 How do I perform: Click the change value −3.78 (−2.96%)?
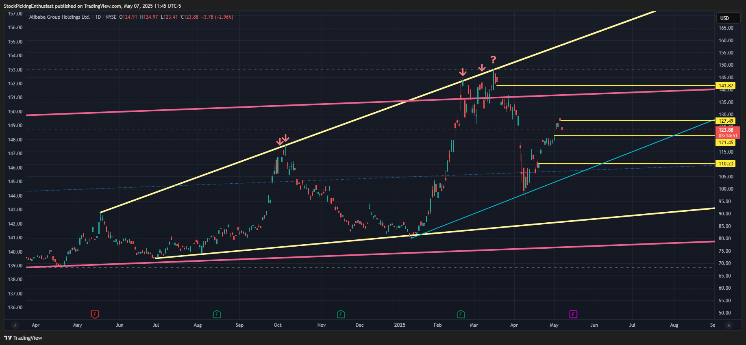click(x=217, y=17)
